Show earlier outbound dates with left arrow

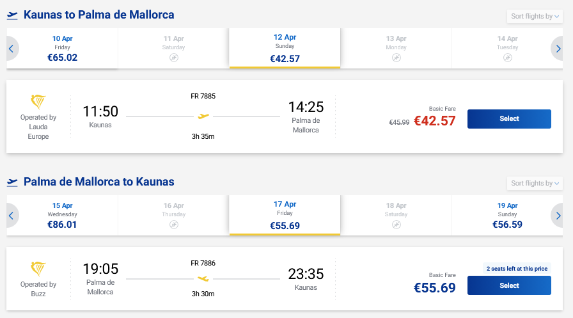pos(11,48)
